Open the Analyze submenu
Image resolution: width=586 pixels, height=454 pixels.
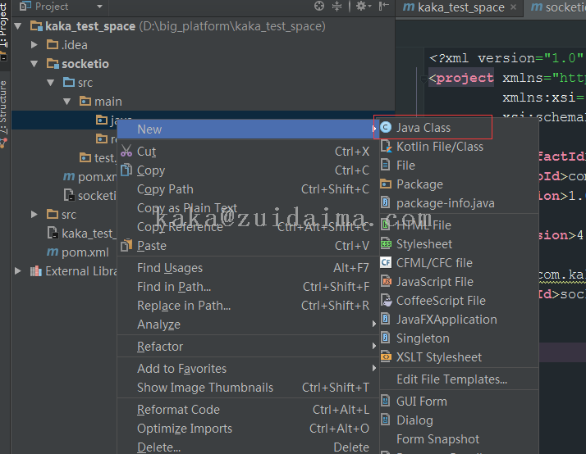point(248,325)
